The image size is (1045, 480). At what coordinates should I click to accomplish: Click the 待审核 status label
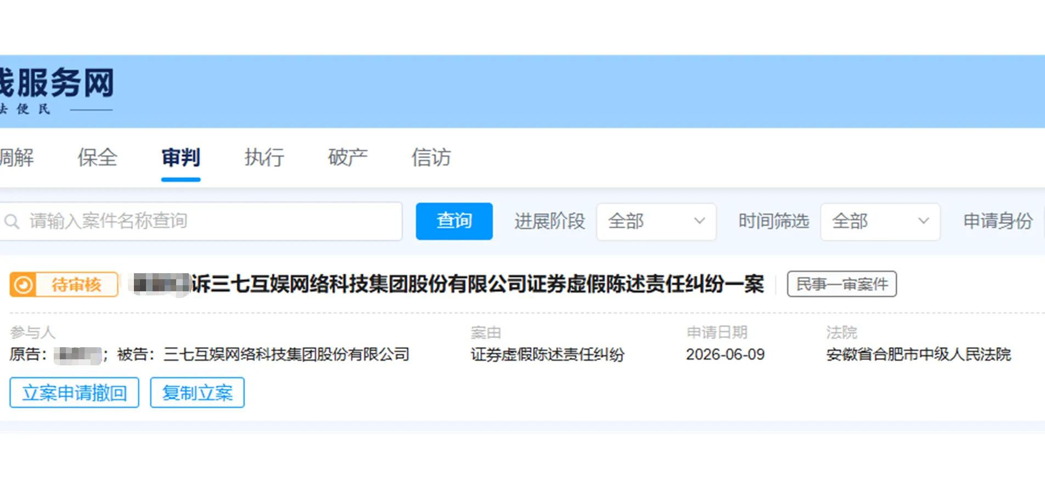[x=76, y=285]
